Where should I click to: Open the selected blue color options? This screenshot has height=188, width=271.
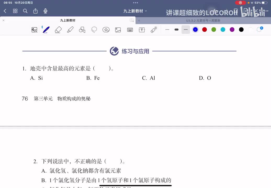(195, 30)
